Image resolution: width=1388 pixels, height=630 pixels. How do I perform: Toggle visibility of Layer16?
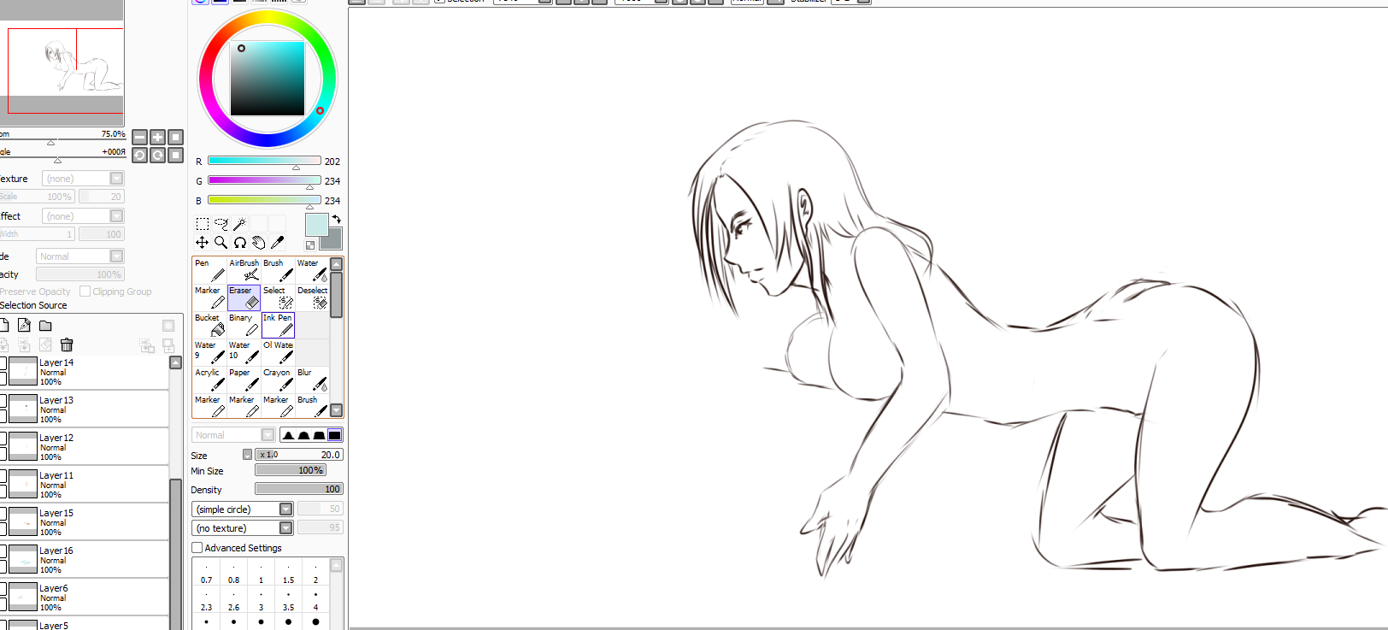(x=3, y=552)
